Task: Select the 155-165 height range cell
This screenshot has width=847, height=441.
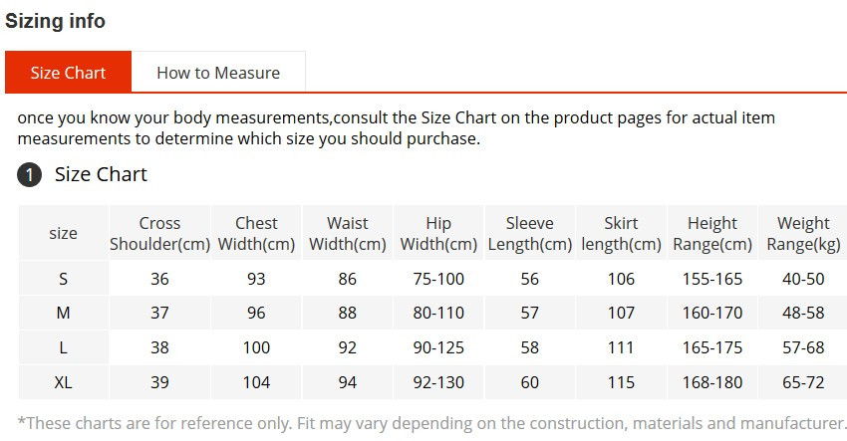Action: pyautogui.click(x=712, y=279)
